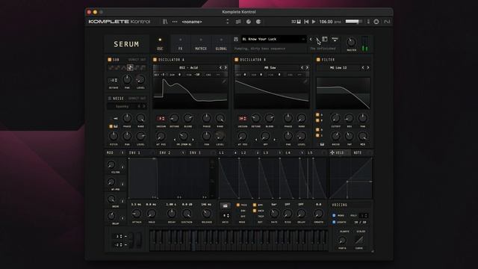The width and height of the screenshot is (478, 269).
Task: Select next wavetable for Oscillator A
Action: pyautogui.click(x=226, y=67)
